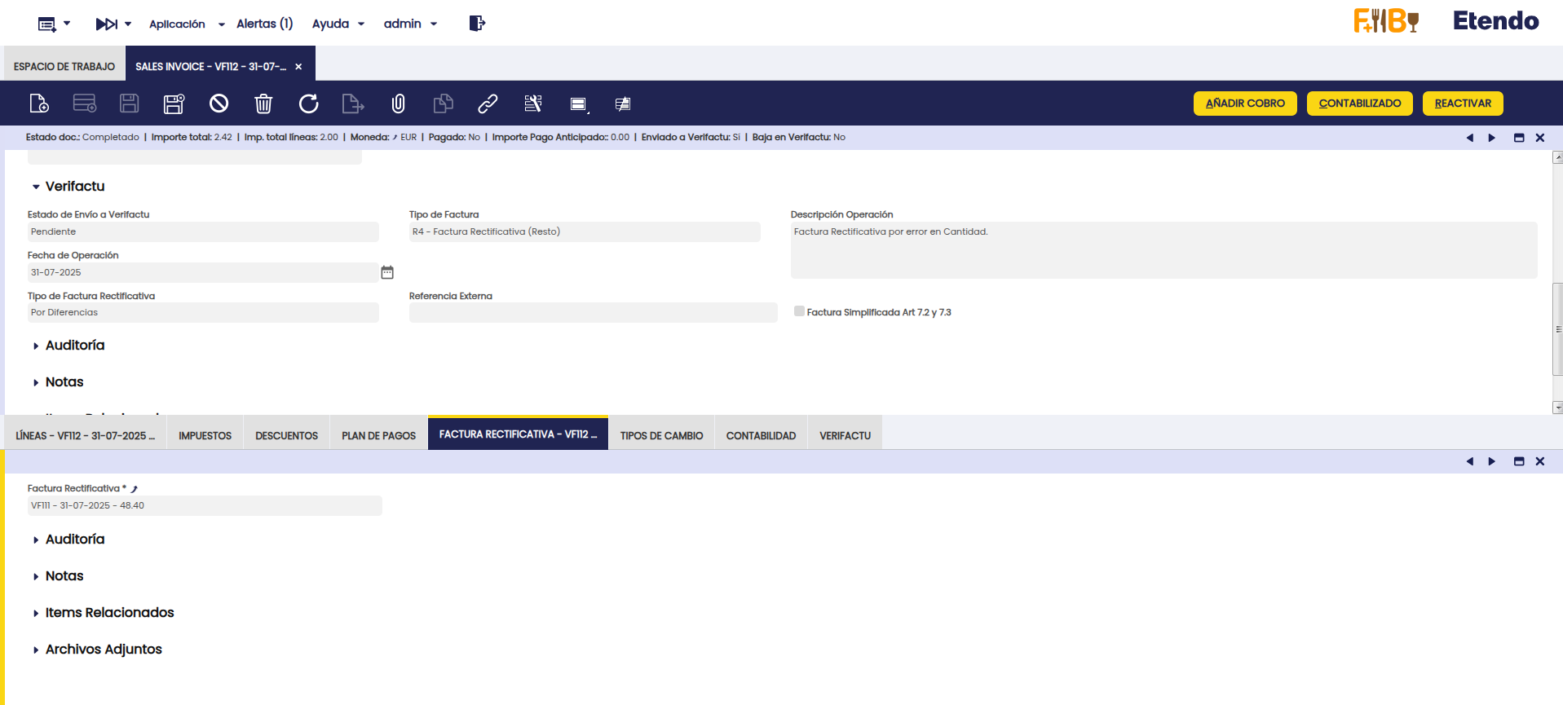Open attachments with paperclip icon
Image resolution: width=1563 pixels, height=705 pixels.
tap(398, 104)
